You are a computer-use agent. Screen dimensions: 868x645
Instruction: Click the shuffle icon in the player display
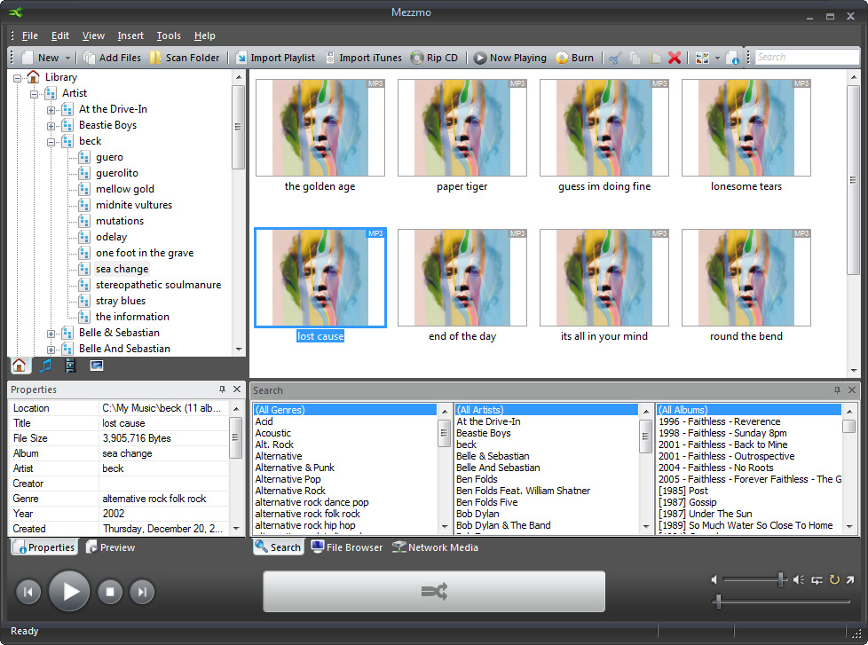pyautogui.click(x=434, y=592)
